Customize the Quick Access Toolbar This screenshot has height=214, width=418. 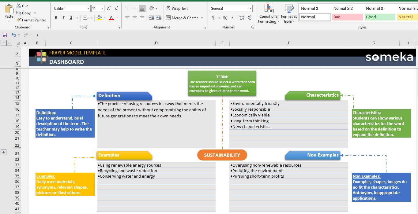tap(37, 35)
